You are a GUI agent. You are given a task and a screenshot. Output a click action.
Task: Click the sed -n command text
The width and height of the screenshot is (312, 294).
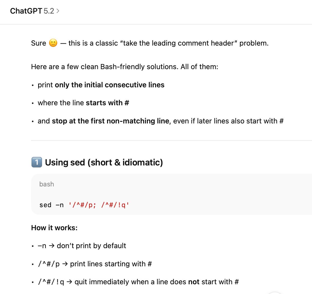(51, 205)
